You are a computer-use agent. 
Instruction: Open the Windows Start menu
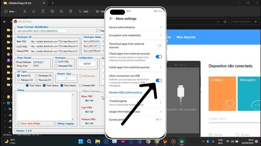81,142
